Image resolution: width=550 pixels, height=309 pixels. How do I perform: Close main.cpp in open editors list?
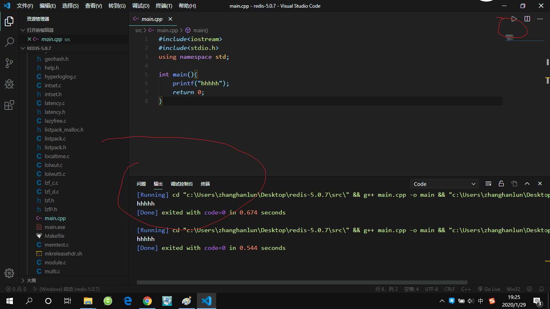[x=29, y=39]
